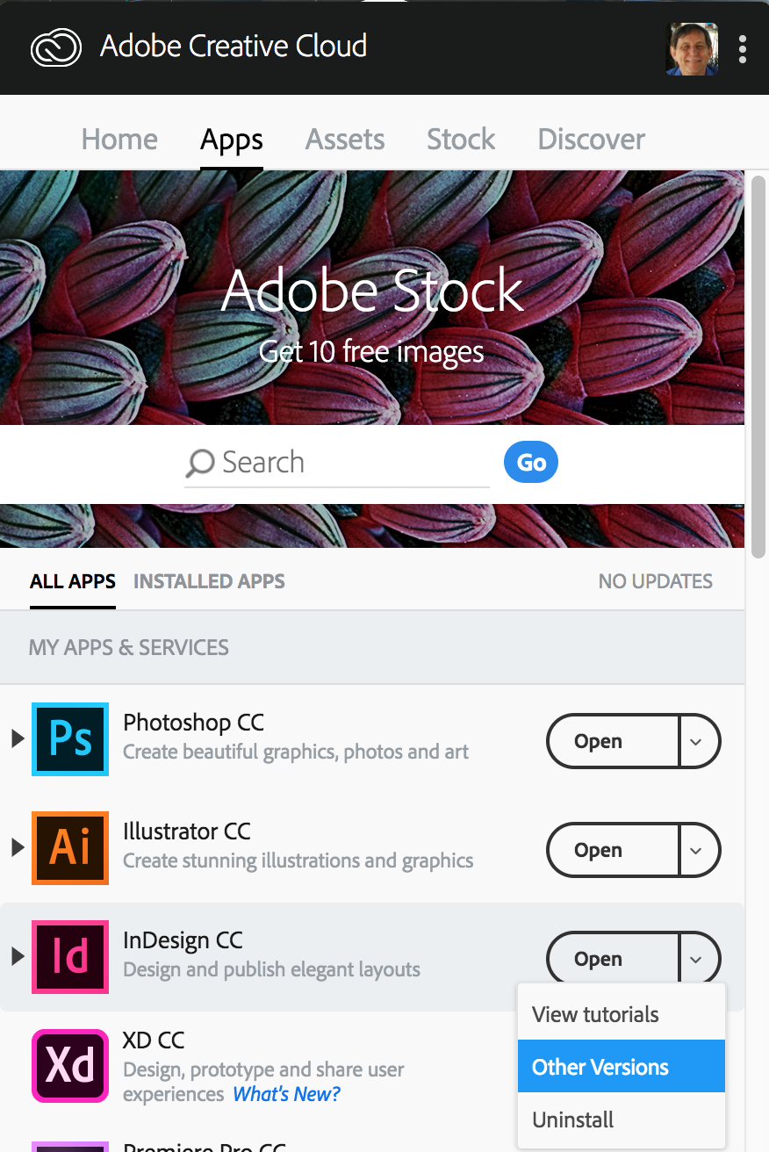Click the XD CC app icon
Image resolution: width=769 pixels, height=1152 pixels.
(x=70, y=1066)
